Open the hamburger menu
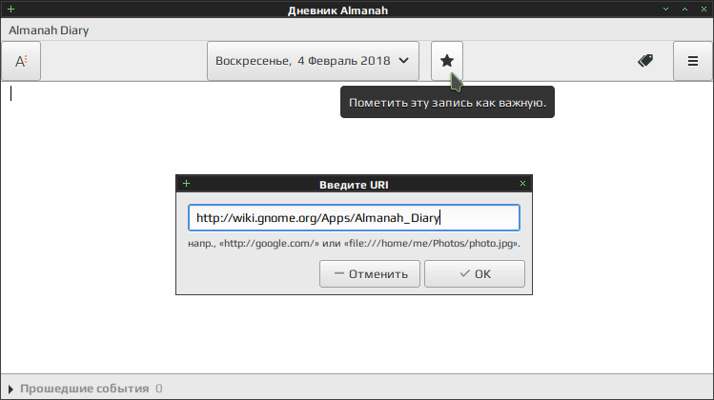714x400 pixels. [693, 61]
